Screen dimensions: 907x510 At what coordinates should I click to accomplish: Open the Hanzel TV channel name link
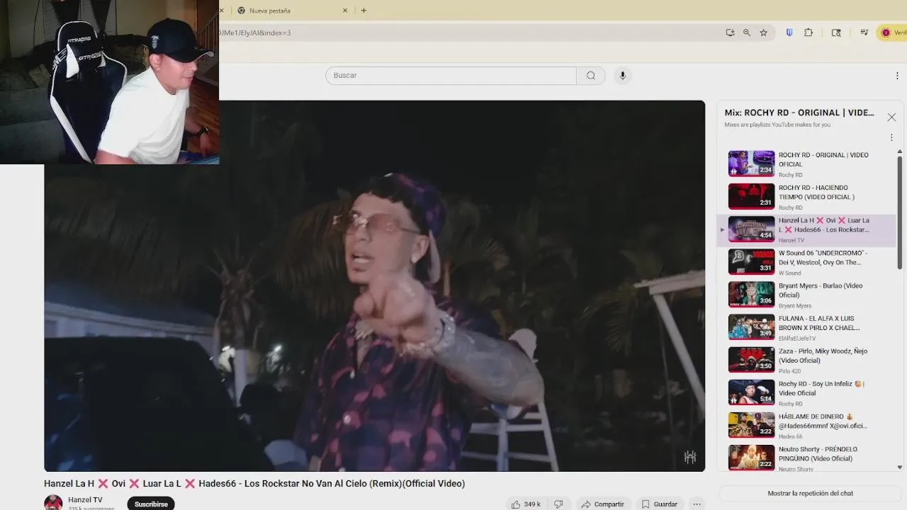pyautogui.click(x=85, y=499)
